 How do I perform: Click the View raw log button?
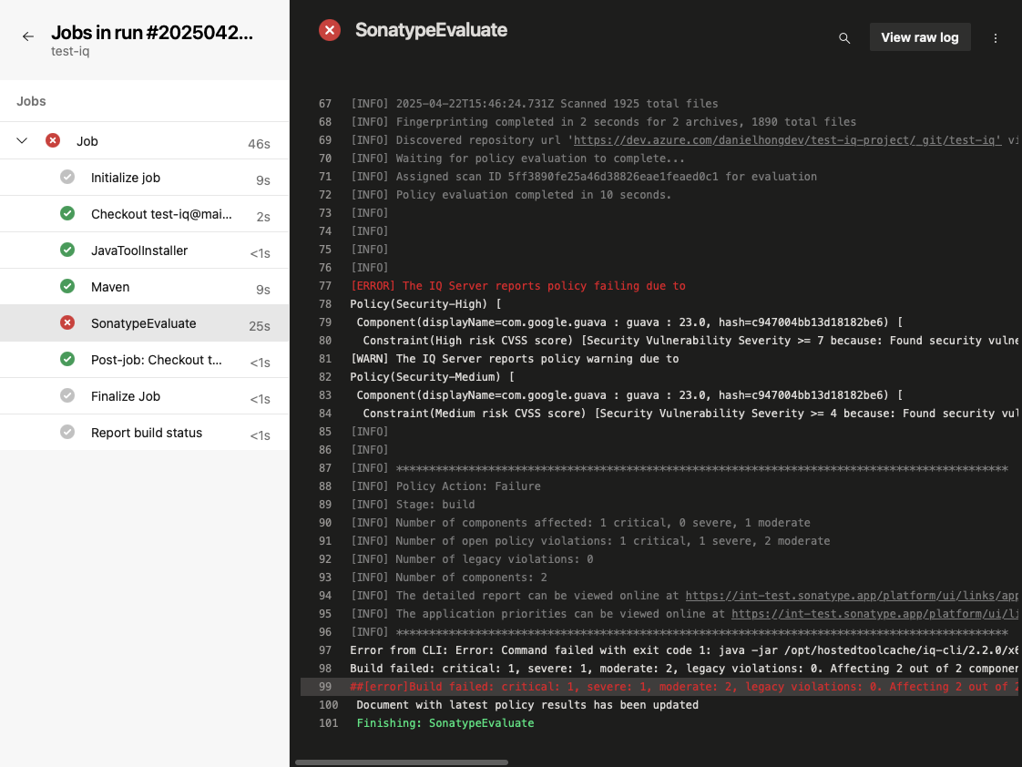(920, 37)
